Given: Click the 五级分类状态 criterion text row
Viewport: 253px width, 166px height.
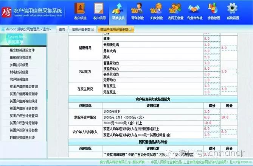Looking at the screenshot, I should tap(153, 155).
